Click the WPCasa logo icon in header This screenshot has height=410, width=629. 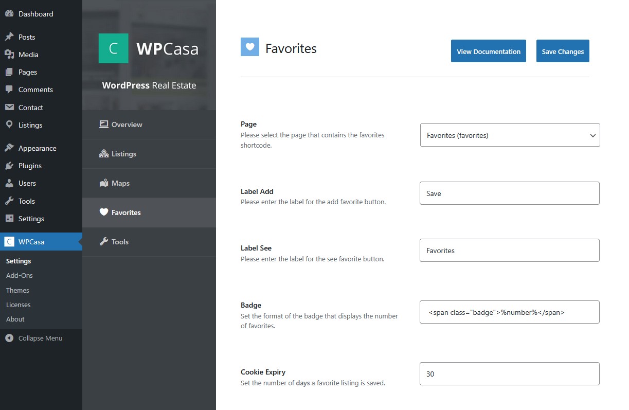[113, 48]
